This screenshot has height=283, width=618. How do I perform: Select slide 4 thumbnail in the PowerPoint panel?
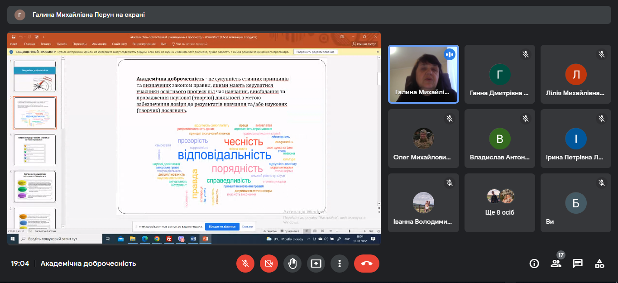tap(34, 187)
